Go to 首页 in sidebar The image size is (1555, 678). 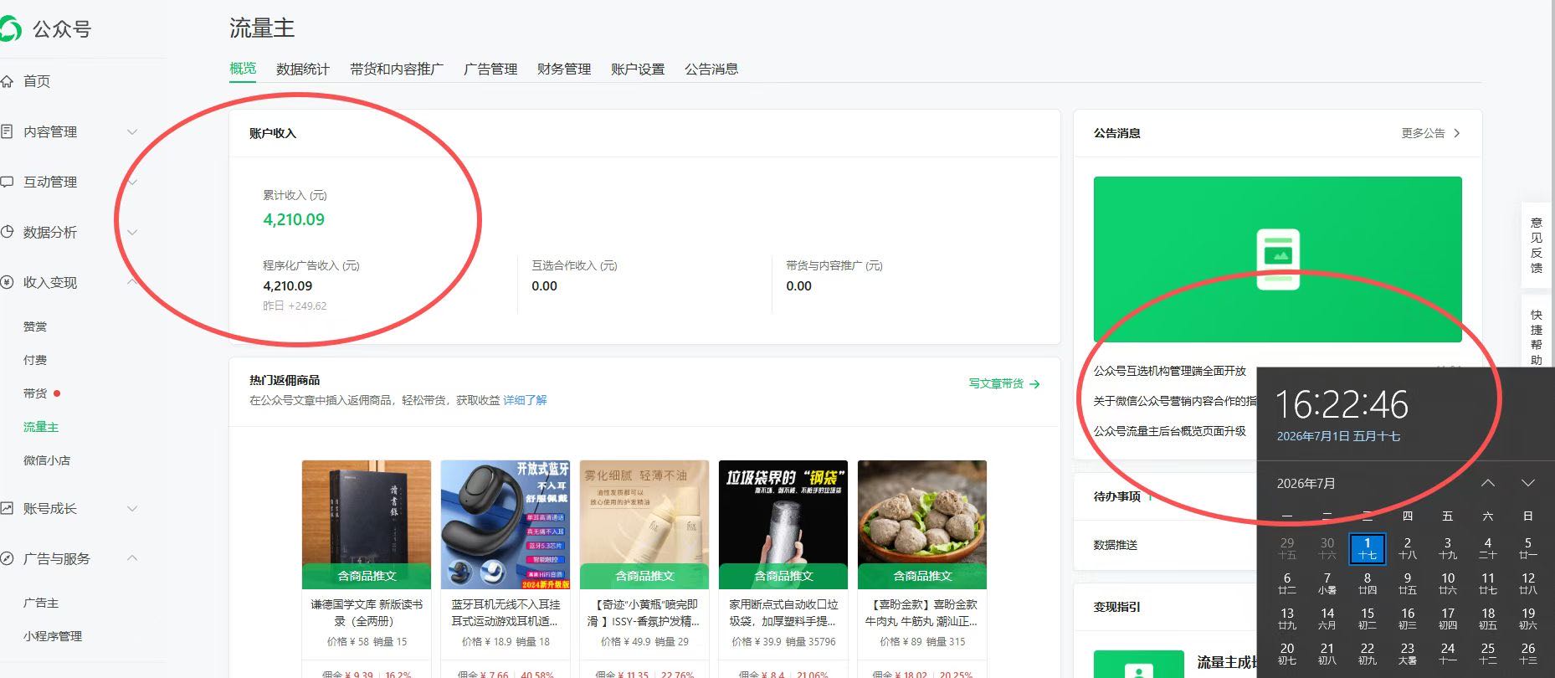(37, 81)
